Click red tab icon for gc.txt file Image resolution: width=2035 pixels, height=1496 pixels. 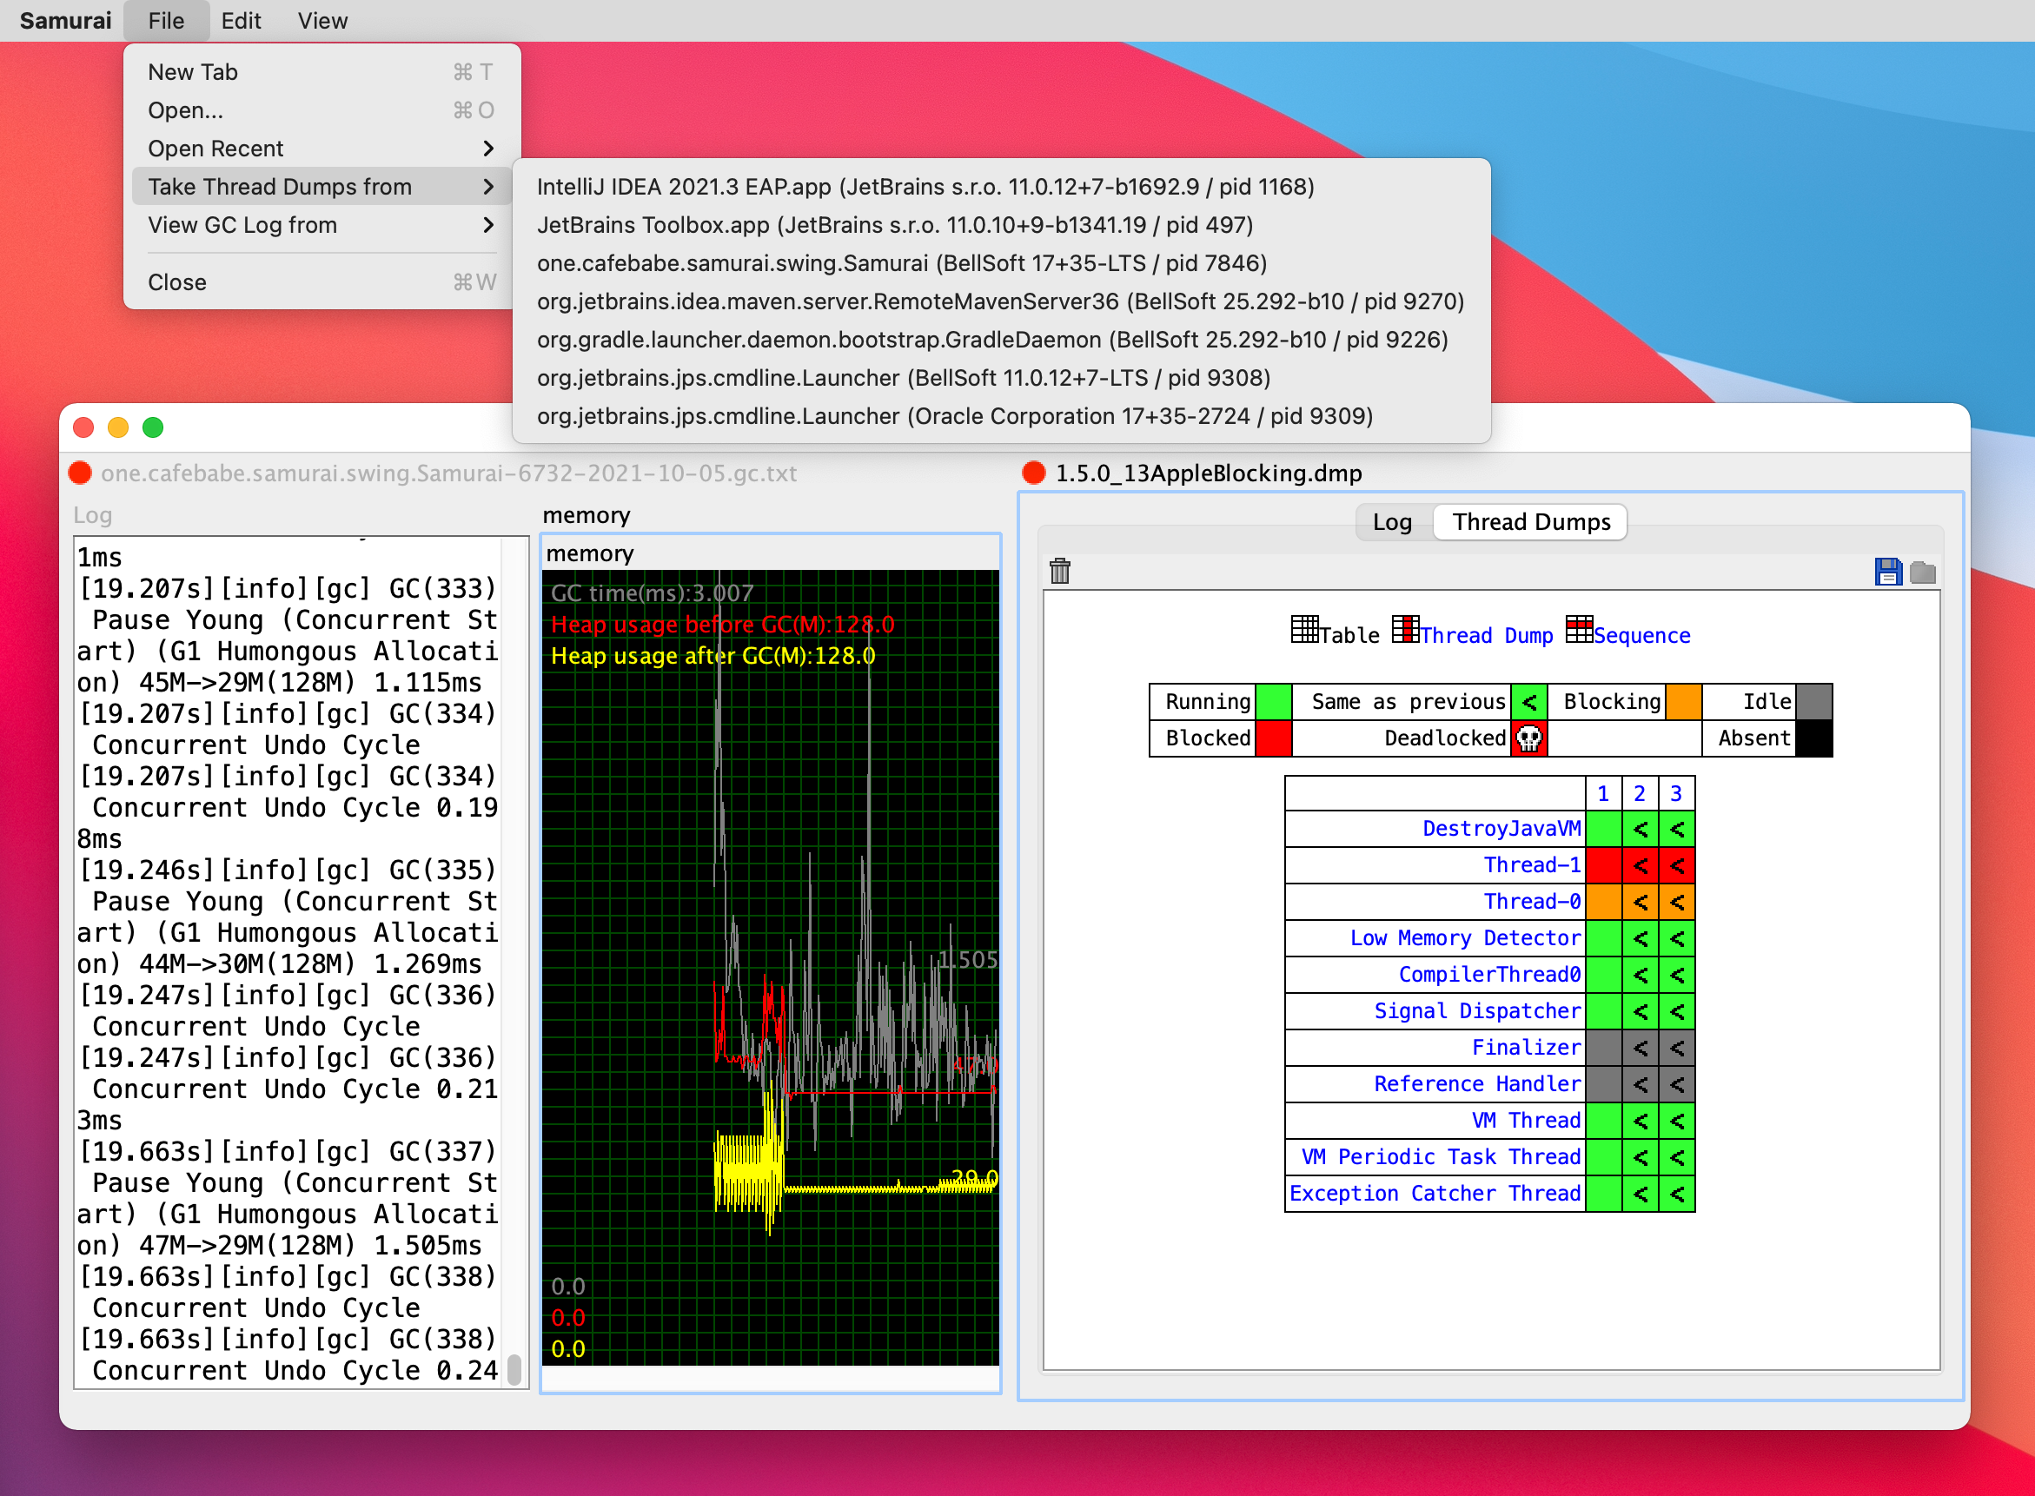coord(80,473)
